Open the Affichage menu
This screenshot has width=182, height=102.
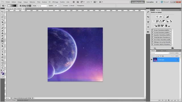[x=55, y=2]
